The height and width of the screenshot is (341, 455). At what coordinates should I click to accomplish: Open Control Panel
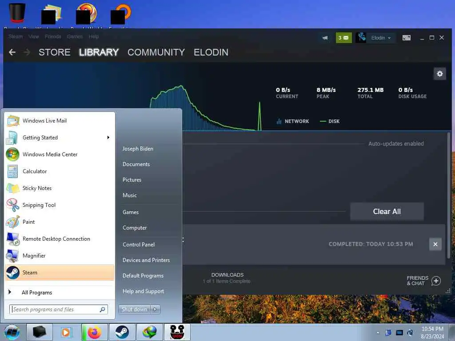(139, 245)
